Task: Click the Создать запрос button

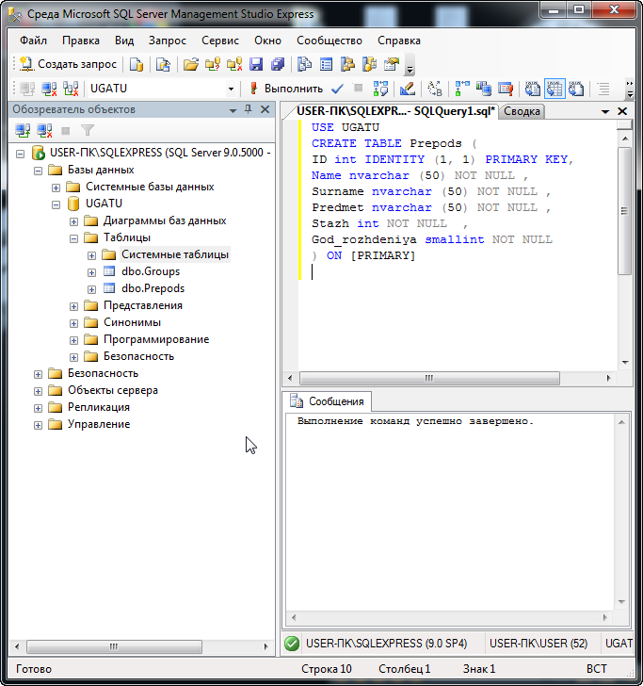Action: click(x=68, y=64)
